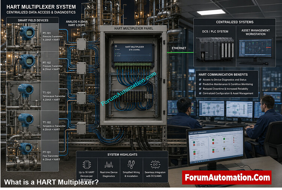Click the 'TT-101' tag label
The height and width of the screenshot is (190, 282).
click(x=47, y=93)
